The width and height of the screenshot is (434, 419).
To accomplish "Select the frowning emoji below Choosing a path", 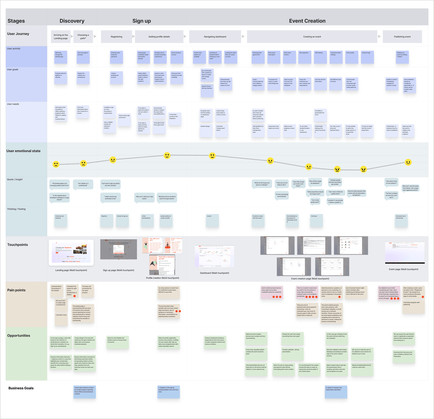I will click(84, 163).
